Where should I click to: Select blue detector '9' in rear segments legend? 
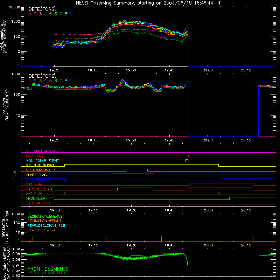coord(71,81)
